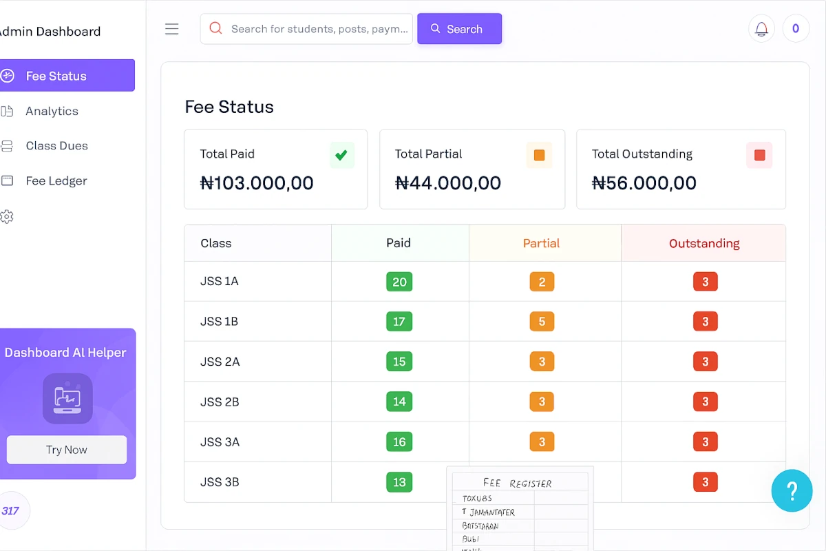The height and width of the screenshot is (551, 826).
Task: Click the red square on Total Outstanding card
Action: click(x=759, y=155)
